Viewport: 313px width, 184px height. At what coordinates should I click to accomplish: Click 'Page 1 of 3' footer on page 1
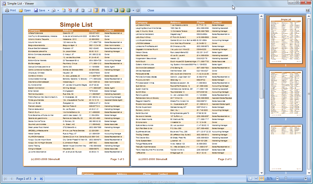coord(117,159)
